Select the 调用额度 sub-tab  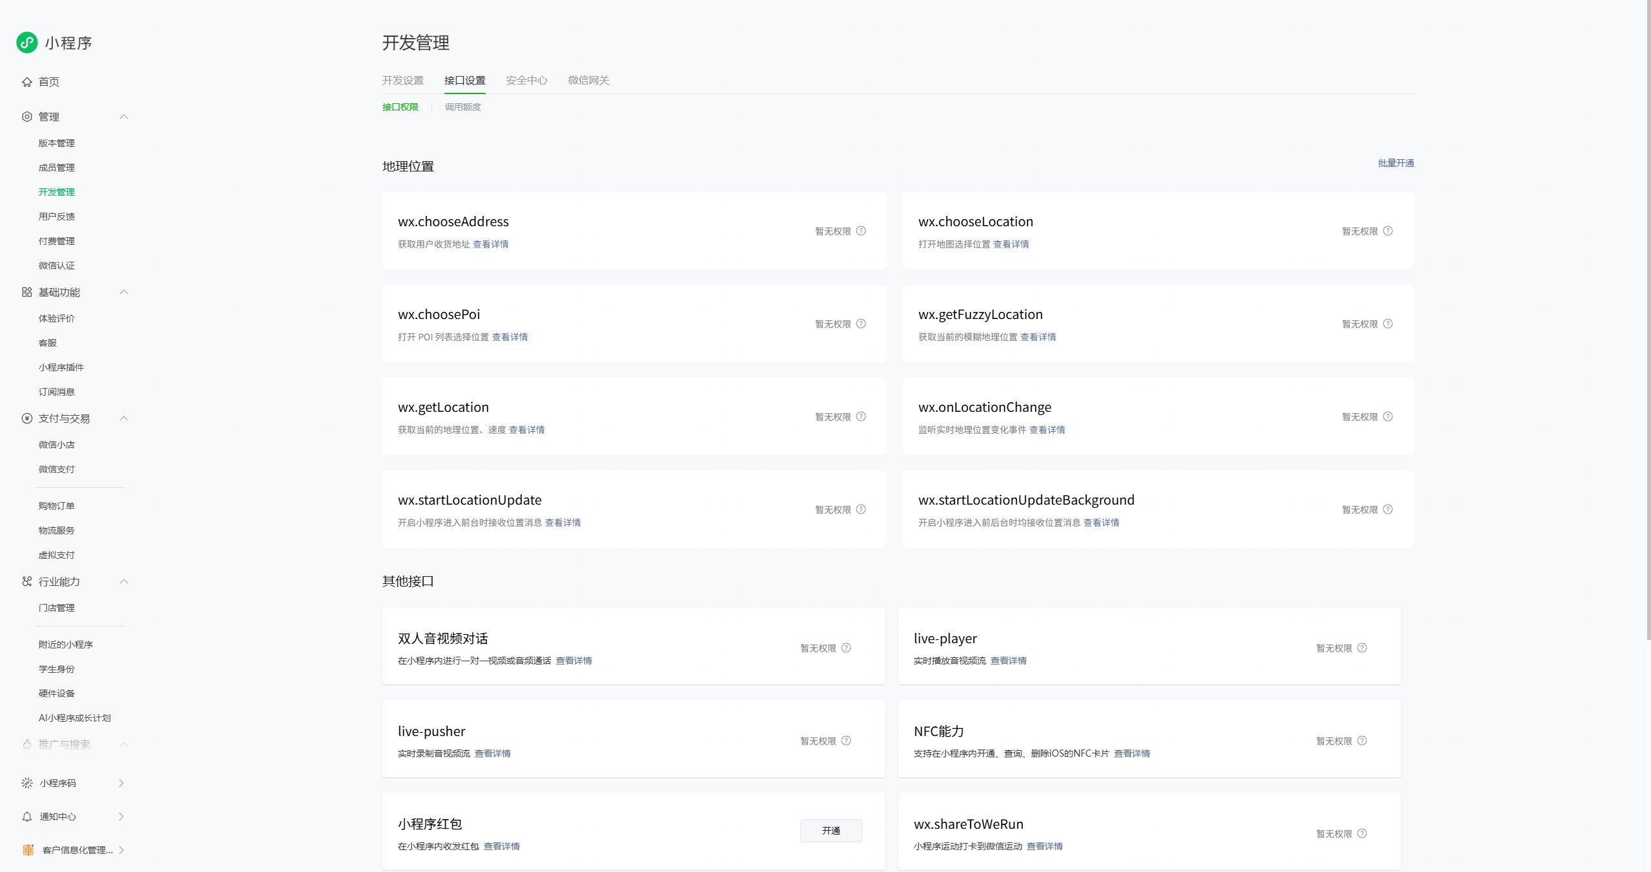pyautogui.click(x=462, y=107)
